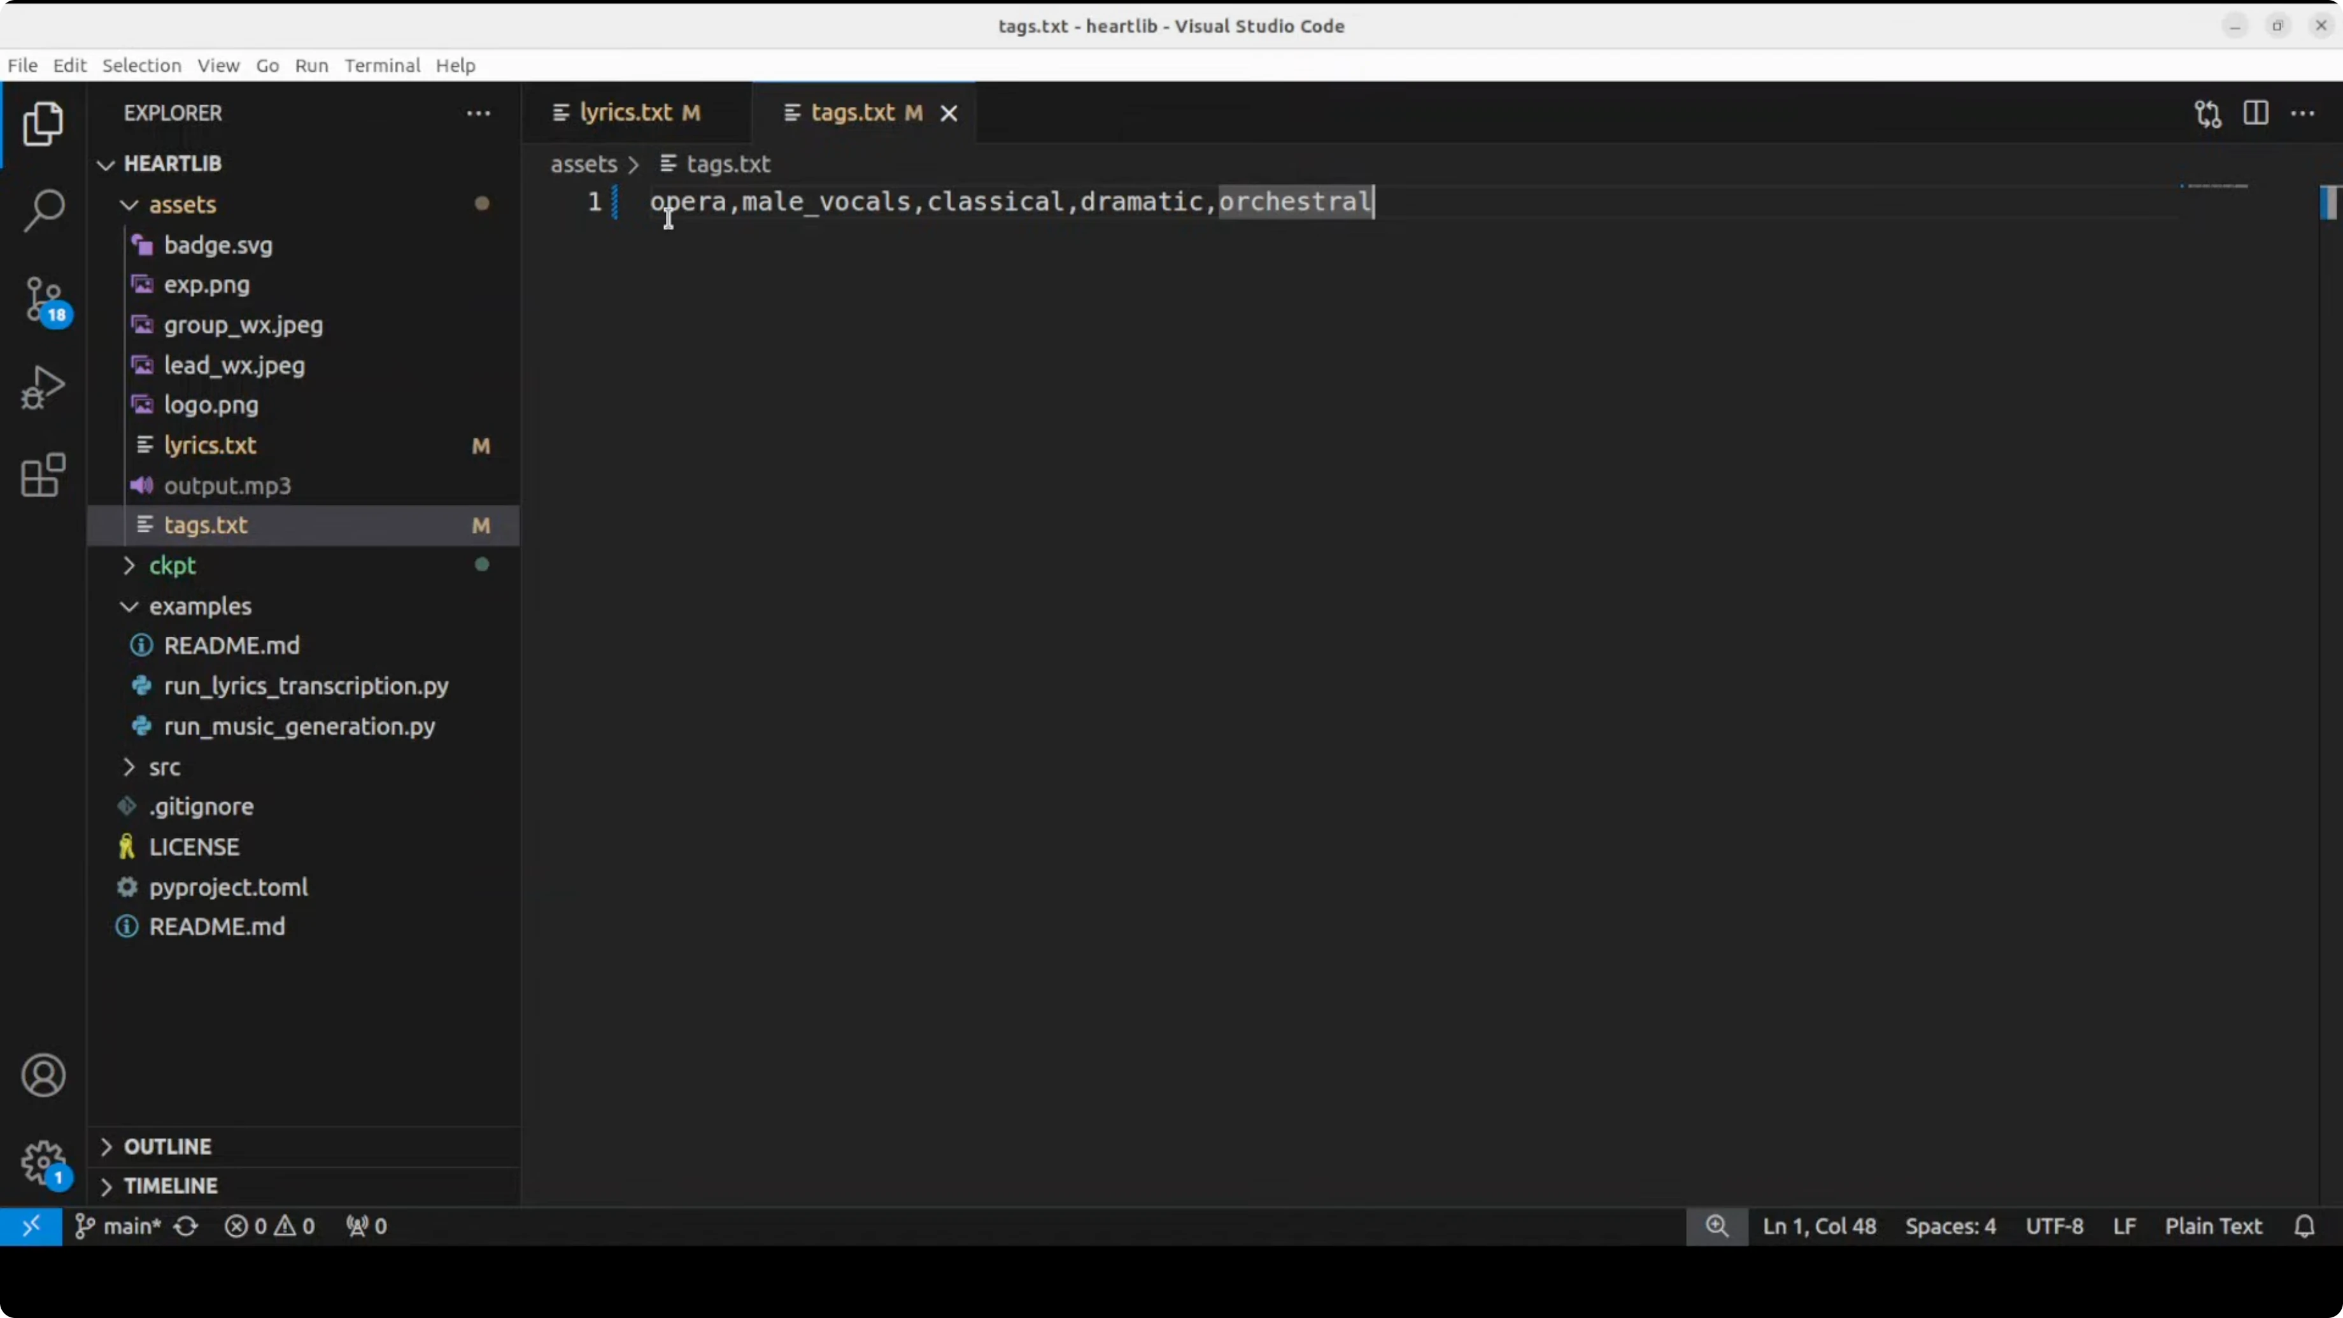Click Synchronize Changes icon in status bar
Viewport: 2343px width, 1318px height.
[x=187, y=1226]
